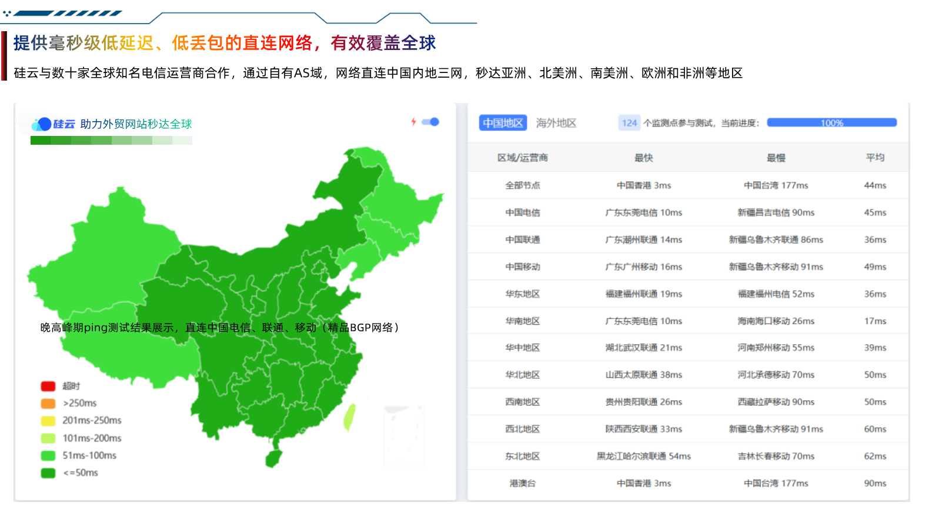Click 17ms average for 华南地区
Image resolution: width=929 pixels, height=519 pixels.
click(x=875, y=321)
